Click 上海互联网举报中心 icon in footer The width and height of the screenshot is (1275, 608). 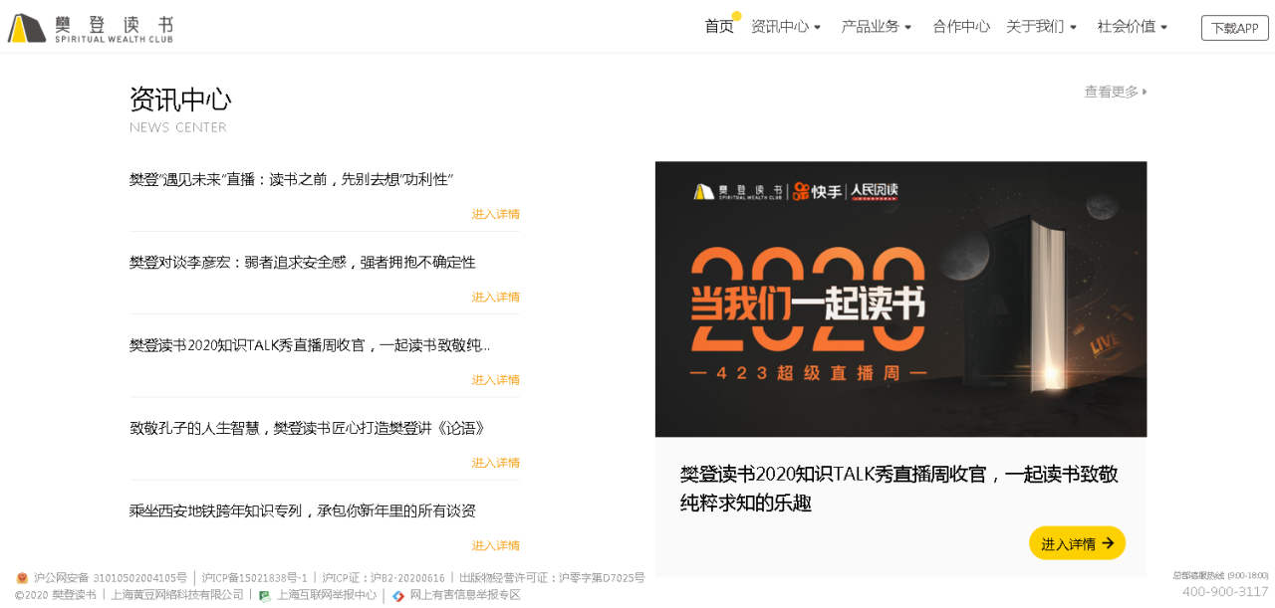265,596
